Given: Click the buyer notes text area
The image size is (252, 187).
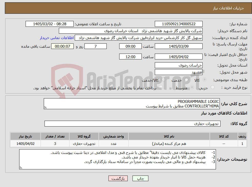Looking at the screenshot, I should pos(117,159).
